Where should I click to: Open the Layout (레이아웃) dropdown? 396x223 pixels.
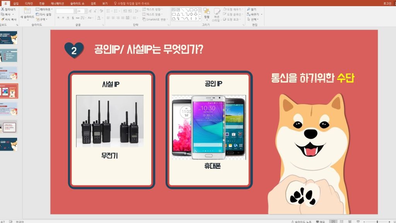pyautogui.click(x=45, y=9)
